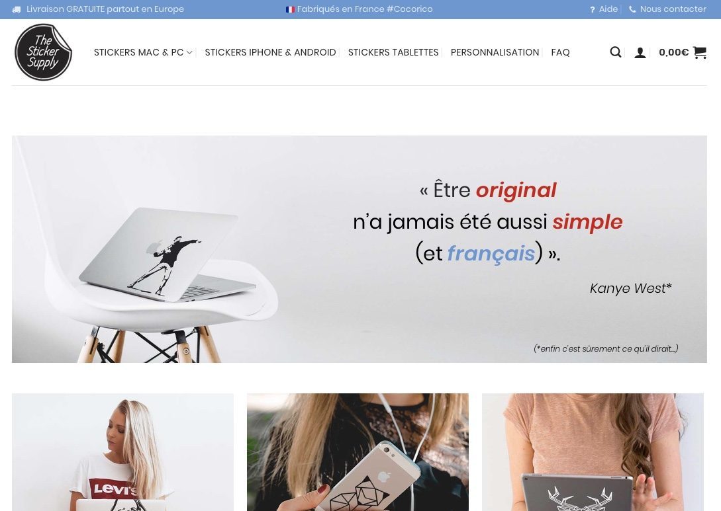Open the Personnalisation page
This screenshot has width=721, height=511.
495,52
